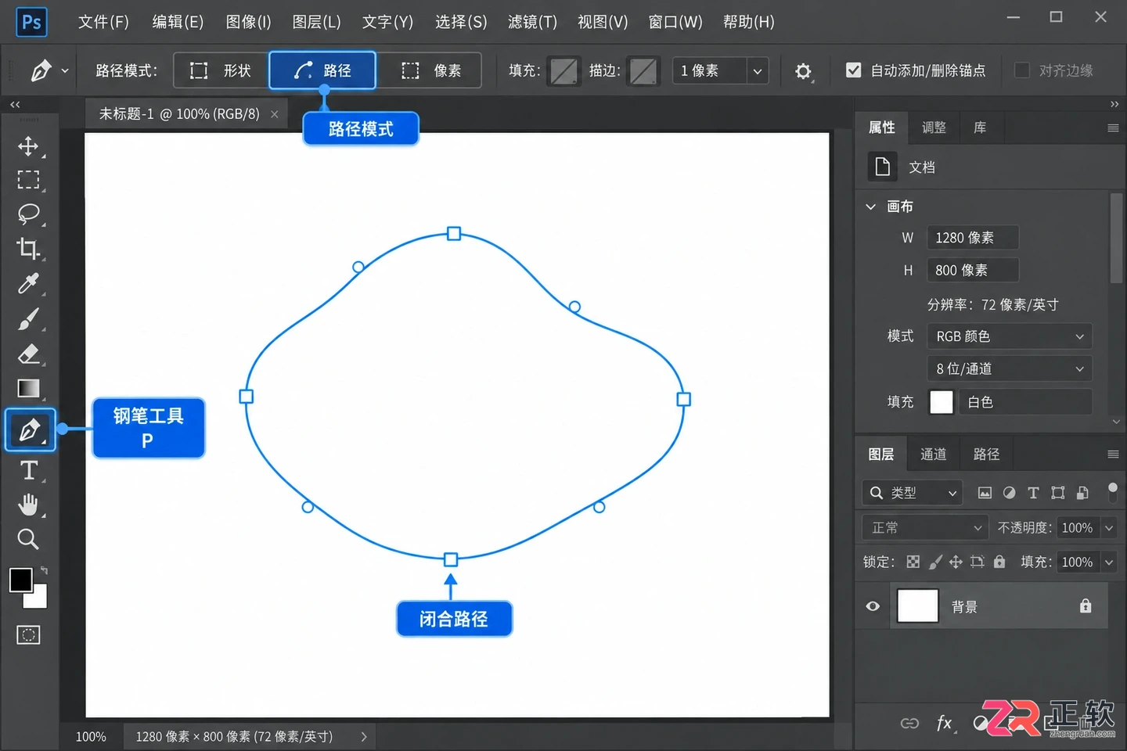Choose 形状 path mode
The width and height of the screenshot is (1127, 751).
(221, 70)
